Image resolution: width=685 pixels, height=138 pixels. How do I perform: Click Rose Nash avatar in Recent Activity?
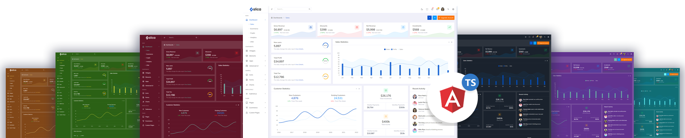coord(415,97)
